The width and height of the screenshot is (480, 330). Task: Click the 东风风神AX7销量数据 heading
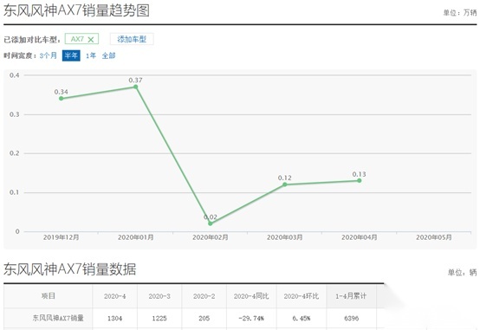click(x=70, y=269)
